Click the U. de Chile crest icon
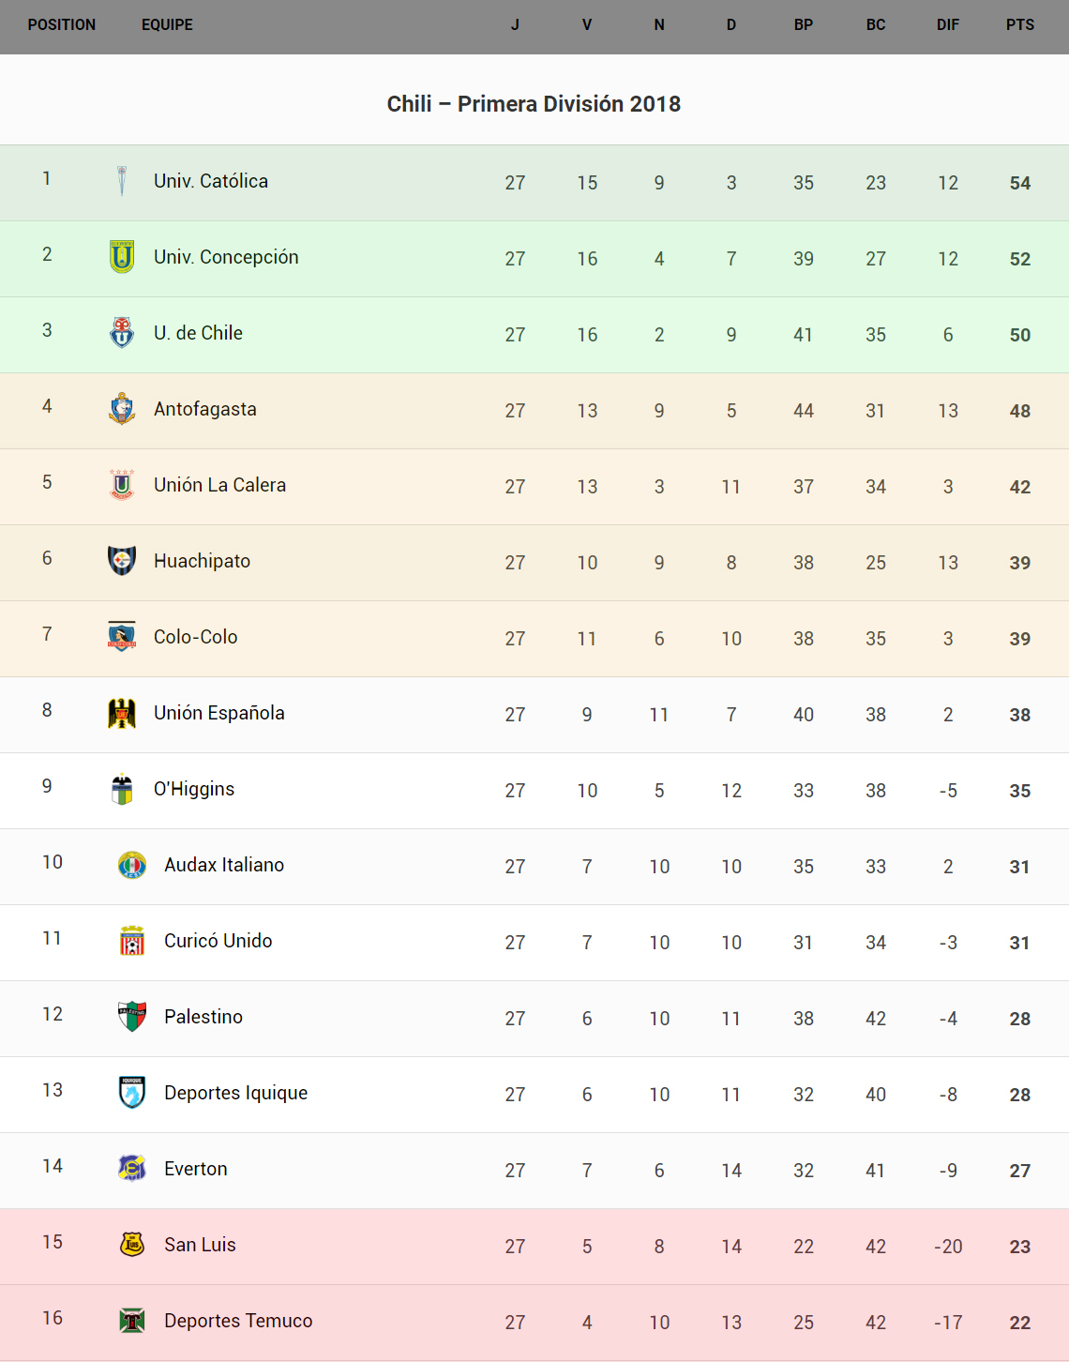Image resolution: width=1069 pixels, height=1362 pixels. pos(122,333)
